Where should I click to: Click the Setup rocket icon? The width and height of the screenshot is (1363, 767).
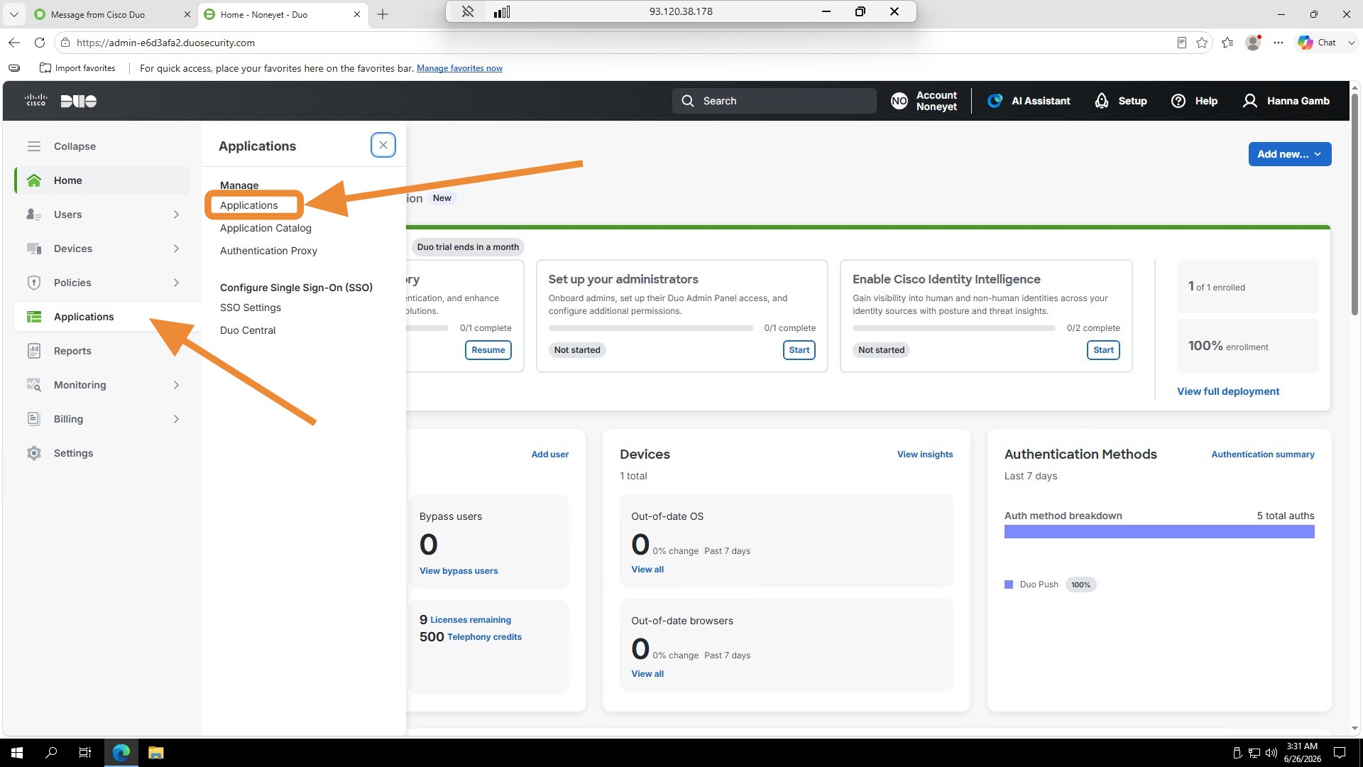[1102, 101]
